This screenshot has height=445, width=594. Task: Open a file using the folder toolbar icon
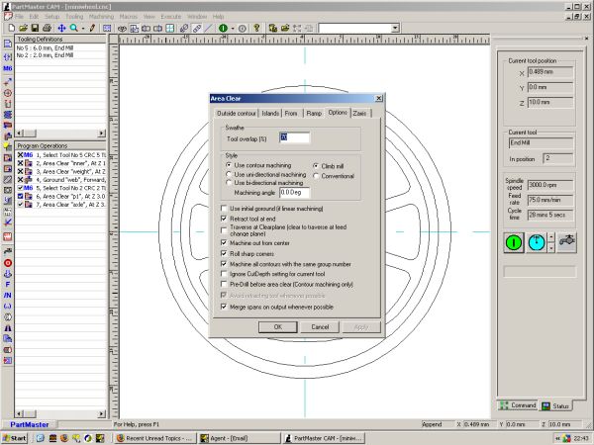(24, 28)
